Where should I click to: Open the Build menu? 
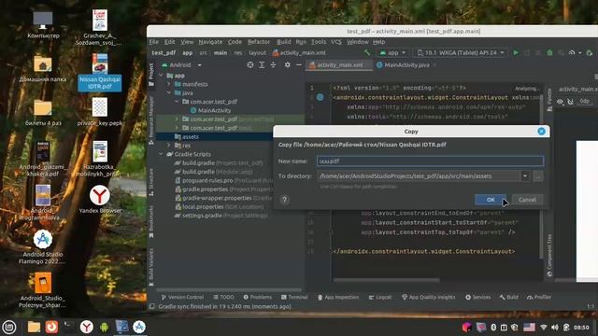coord(283,42)
